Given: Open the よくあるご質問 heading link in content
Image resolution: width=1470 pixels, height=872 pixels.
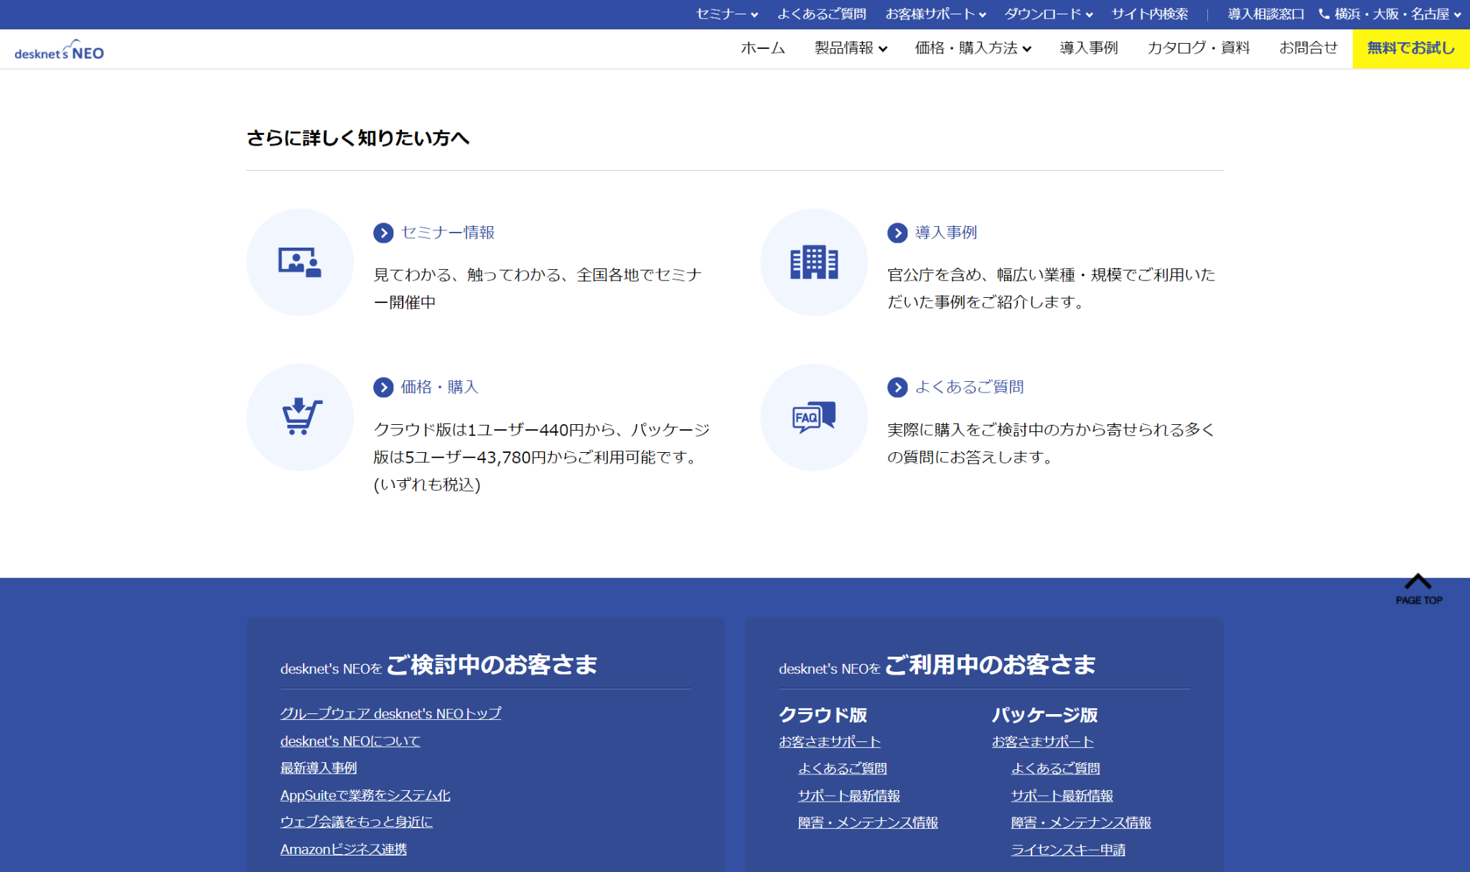Looking at the screenshot, I should pyautogui.click(x=969, y=388).
